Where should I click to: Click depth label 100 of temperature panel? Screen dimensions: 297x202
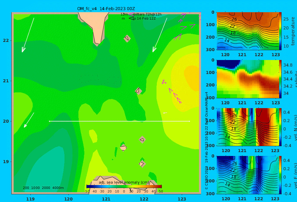210,25
